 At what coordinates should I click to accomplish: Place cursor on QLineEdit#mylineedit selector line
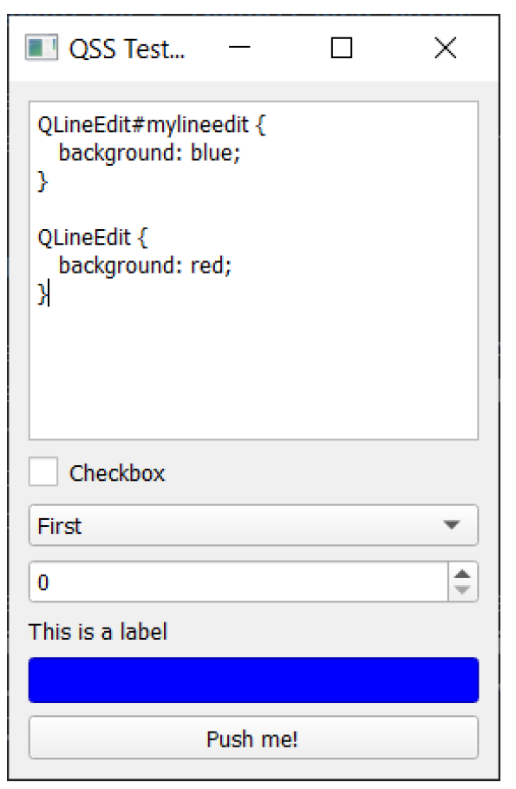tap(152, 125)
